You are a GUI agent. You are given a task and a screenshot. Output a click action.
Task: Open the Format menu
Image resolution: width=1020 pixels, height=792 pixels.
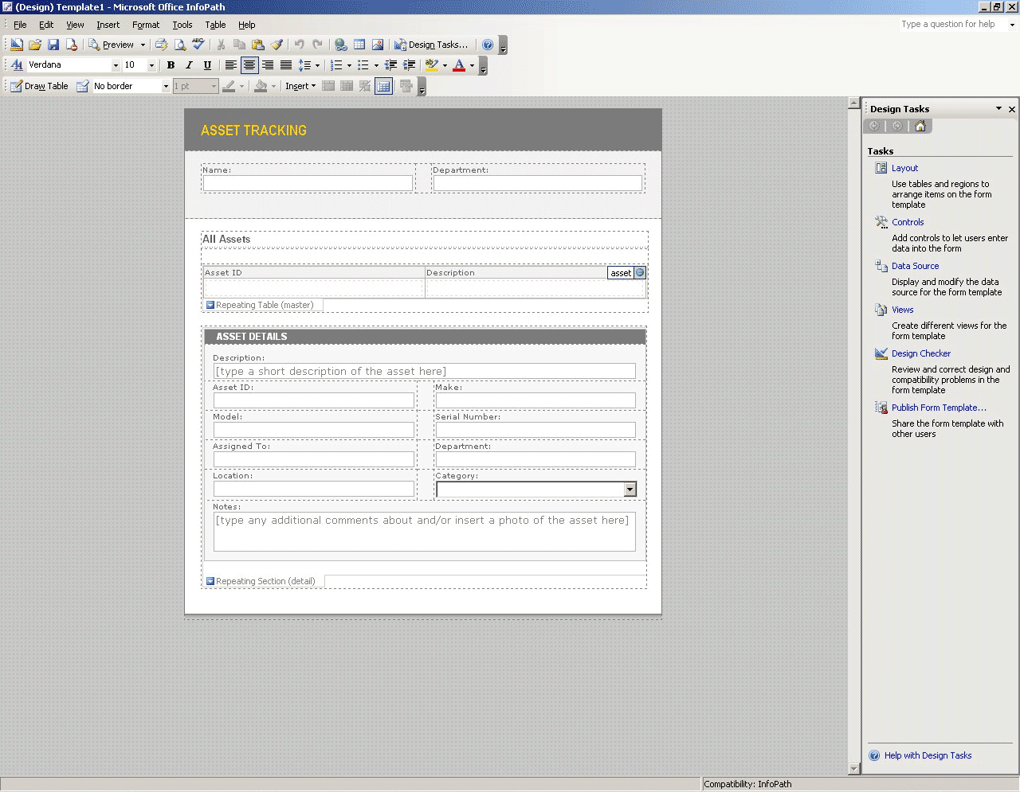click(146, 25)
